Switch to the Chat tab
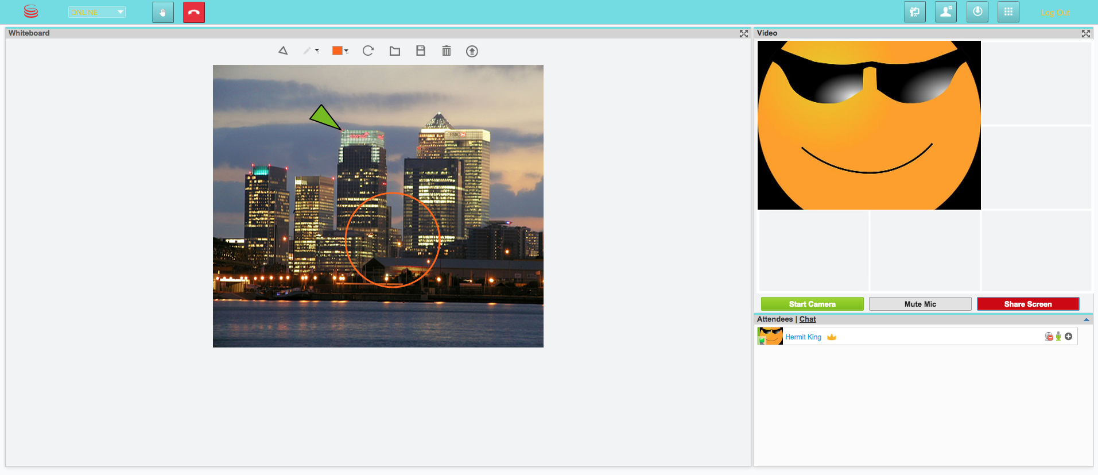 (x=808, y=319)
